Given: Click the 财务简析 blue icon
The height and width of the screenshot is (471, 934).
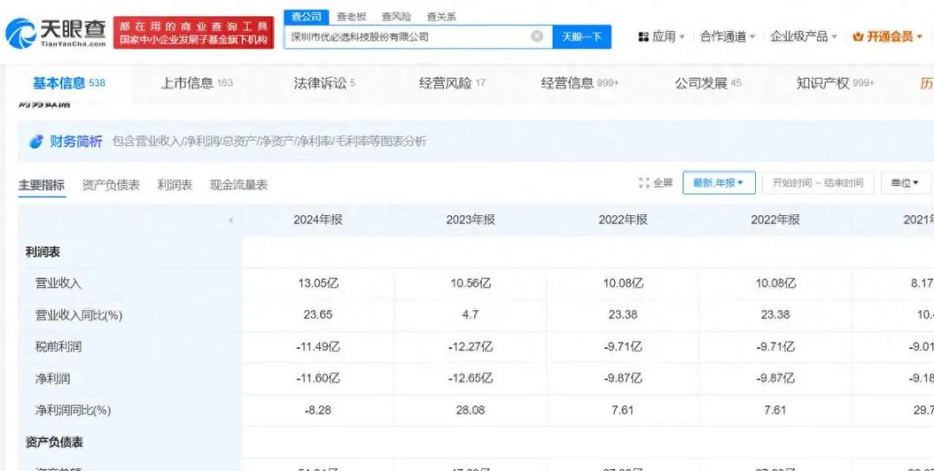Looking at the screenshot, I should (x=36, y=142).
